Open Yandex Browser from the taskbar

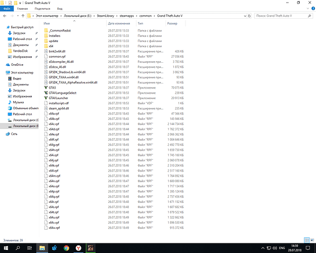[78, 248]
